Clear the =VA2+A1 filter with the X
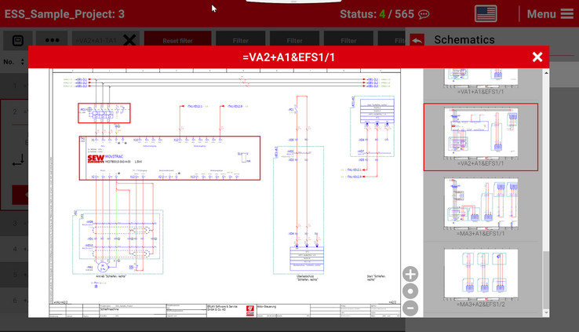579x332 pixels. pos(129,40)
